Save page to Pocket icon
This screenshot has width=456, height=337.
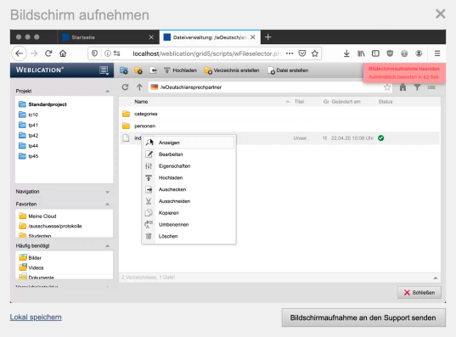click(302, 53)
